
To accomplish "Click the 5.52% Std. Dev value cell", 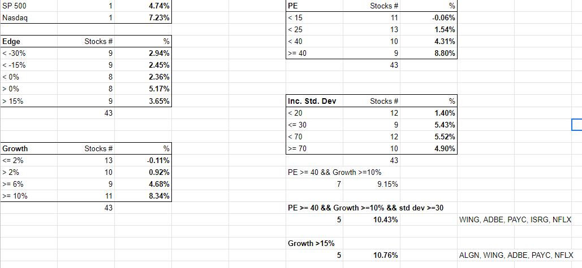I will 429,137.
